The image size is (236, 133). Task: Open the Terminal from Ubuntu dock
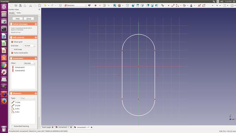(4, 29)
